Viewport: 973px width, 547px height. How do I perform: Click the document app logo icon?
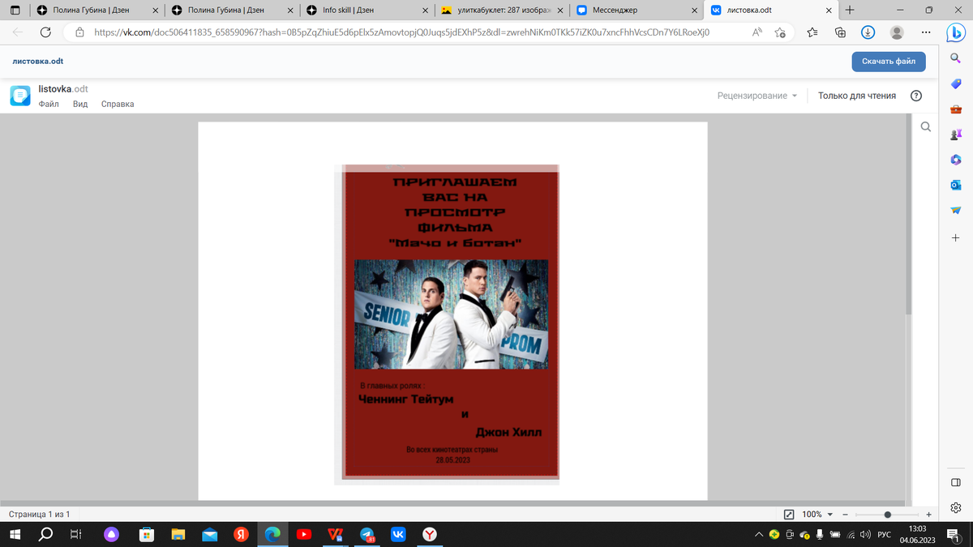pos(20,96)
